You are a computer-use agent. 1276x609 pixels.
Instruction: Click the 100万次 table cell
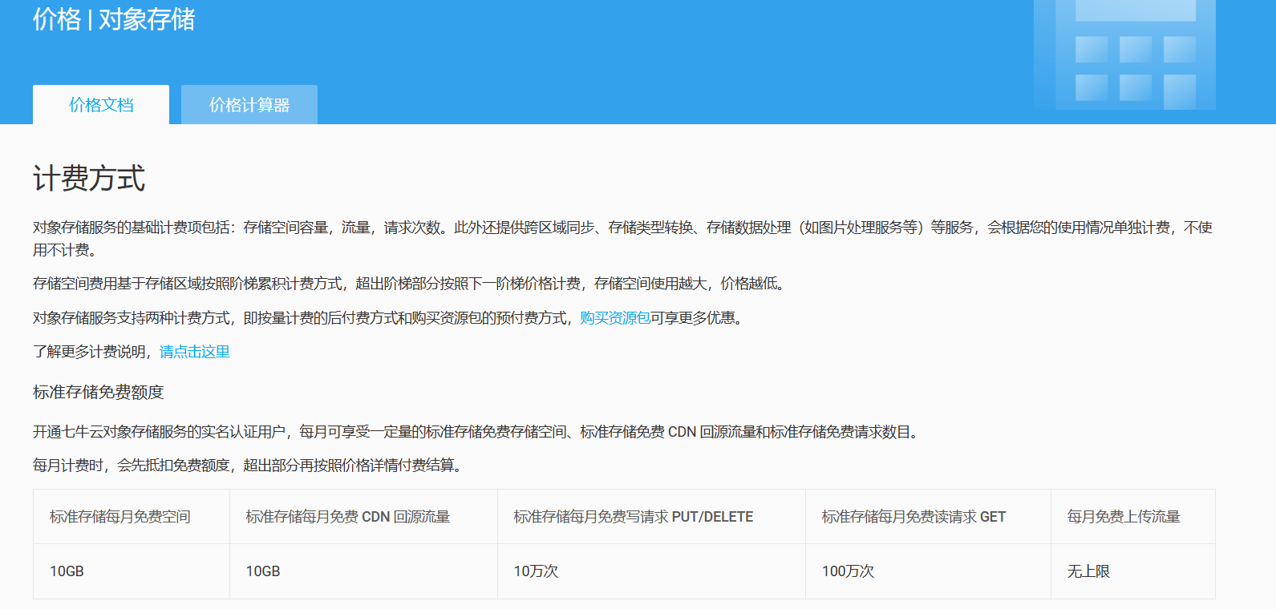click(x=928, y=571)
